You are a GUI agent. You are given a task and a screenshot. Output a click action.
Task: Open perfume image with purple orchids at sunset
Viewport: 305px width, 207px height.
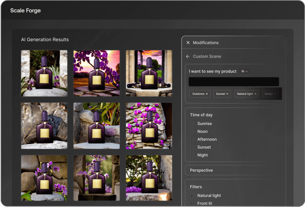(97, 73)
